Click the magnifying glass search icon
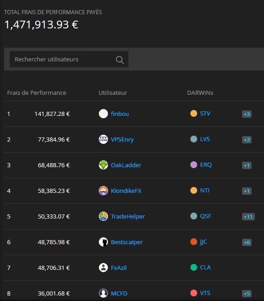 click(120, 60)
